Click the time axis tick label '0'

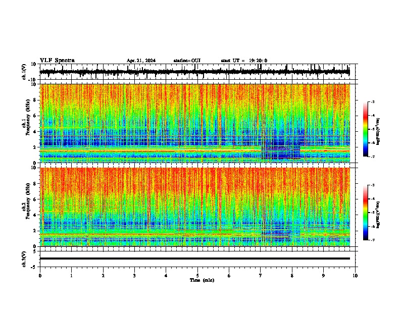[x=40, y=276]
